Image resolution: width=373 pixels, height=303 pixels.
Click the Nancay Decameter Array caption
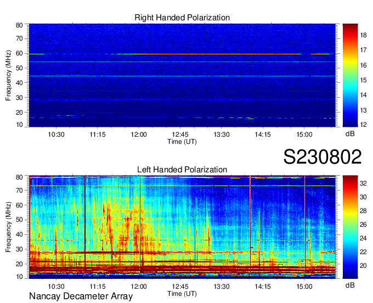(x=81, y=296)
